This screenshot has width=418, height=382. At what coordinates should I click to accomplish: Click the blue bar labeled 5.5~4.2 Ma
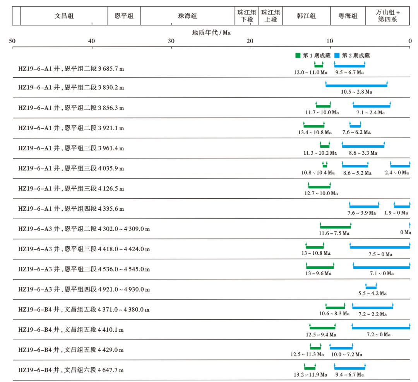pos(371,286)
